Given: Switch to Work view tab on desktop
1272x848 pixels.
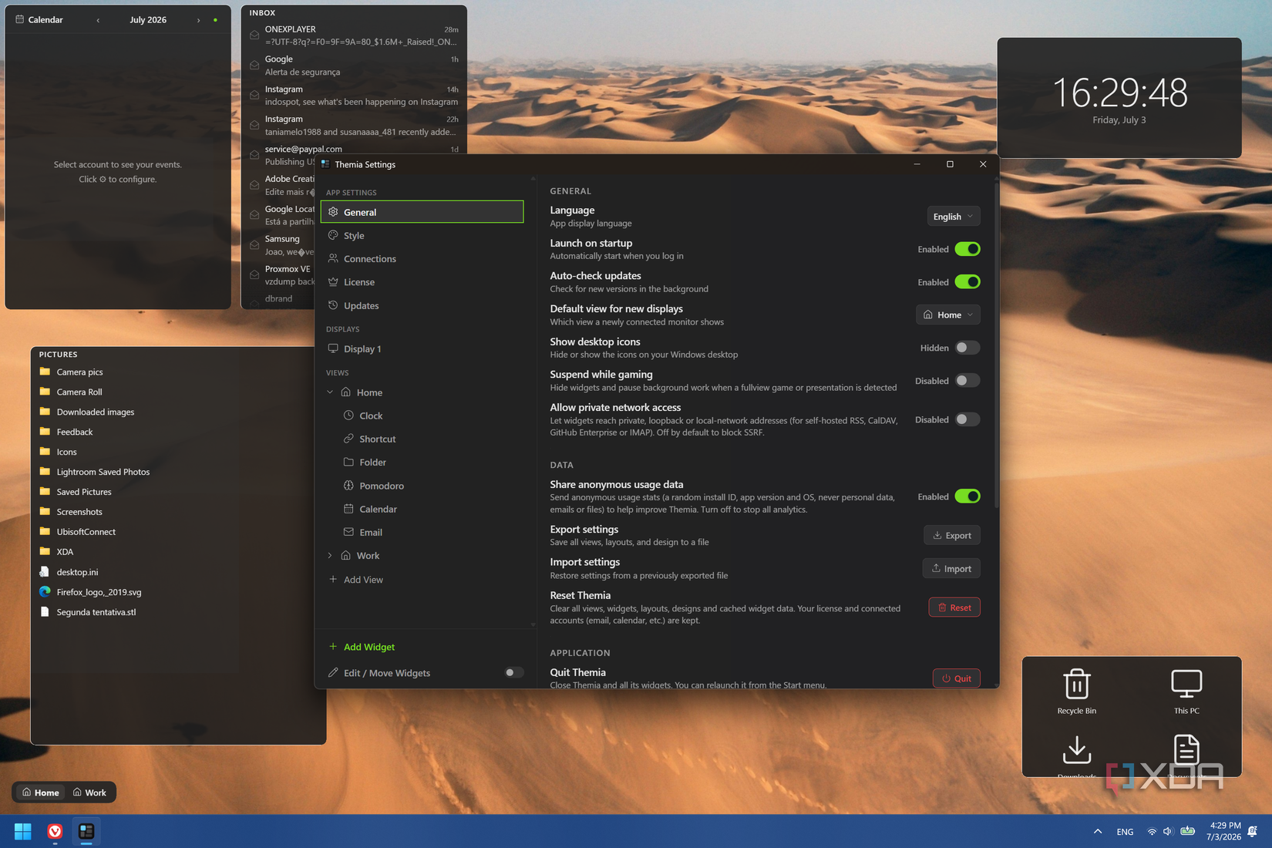Looking at the screenshot, I should [x=89, y=792].
